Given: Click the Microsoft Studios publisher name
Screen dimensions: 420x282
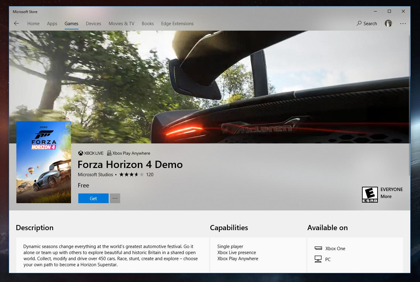Looking at the screenshot, I should tap(95, 175).
